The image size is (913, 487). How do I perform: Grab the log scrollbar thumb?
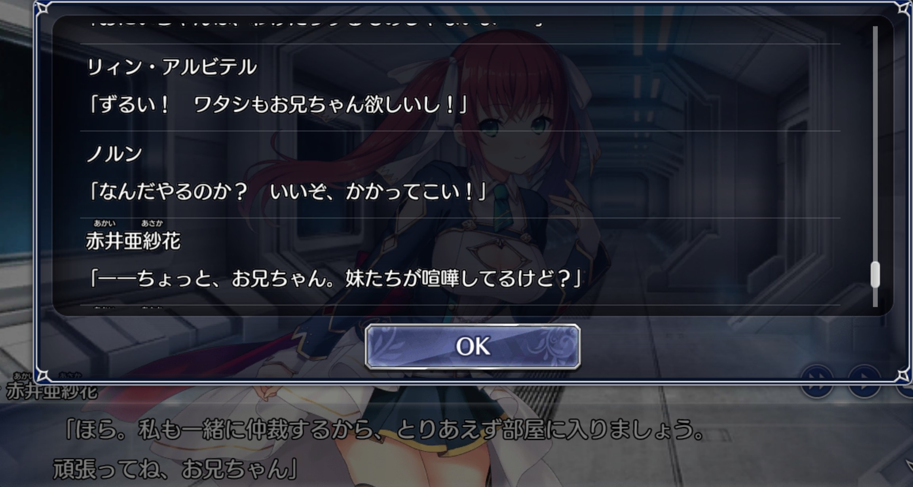[875, 275]
